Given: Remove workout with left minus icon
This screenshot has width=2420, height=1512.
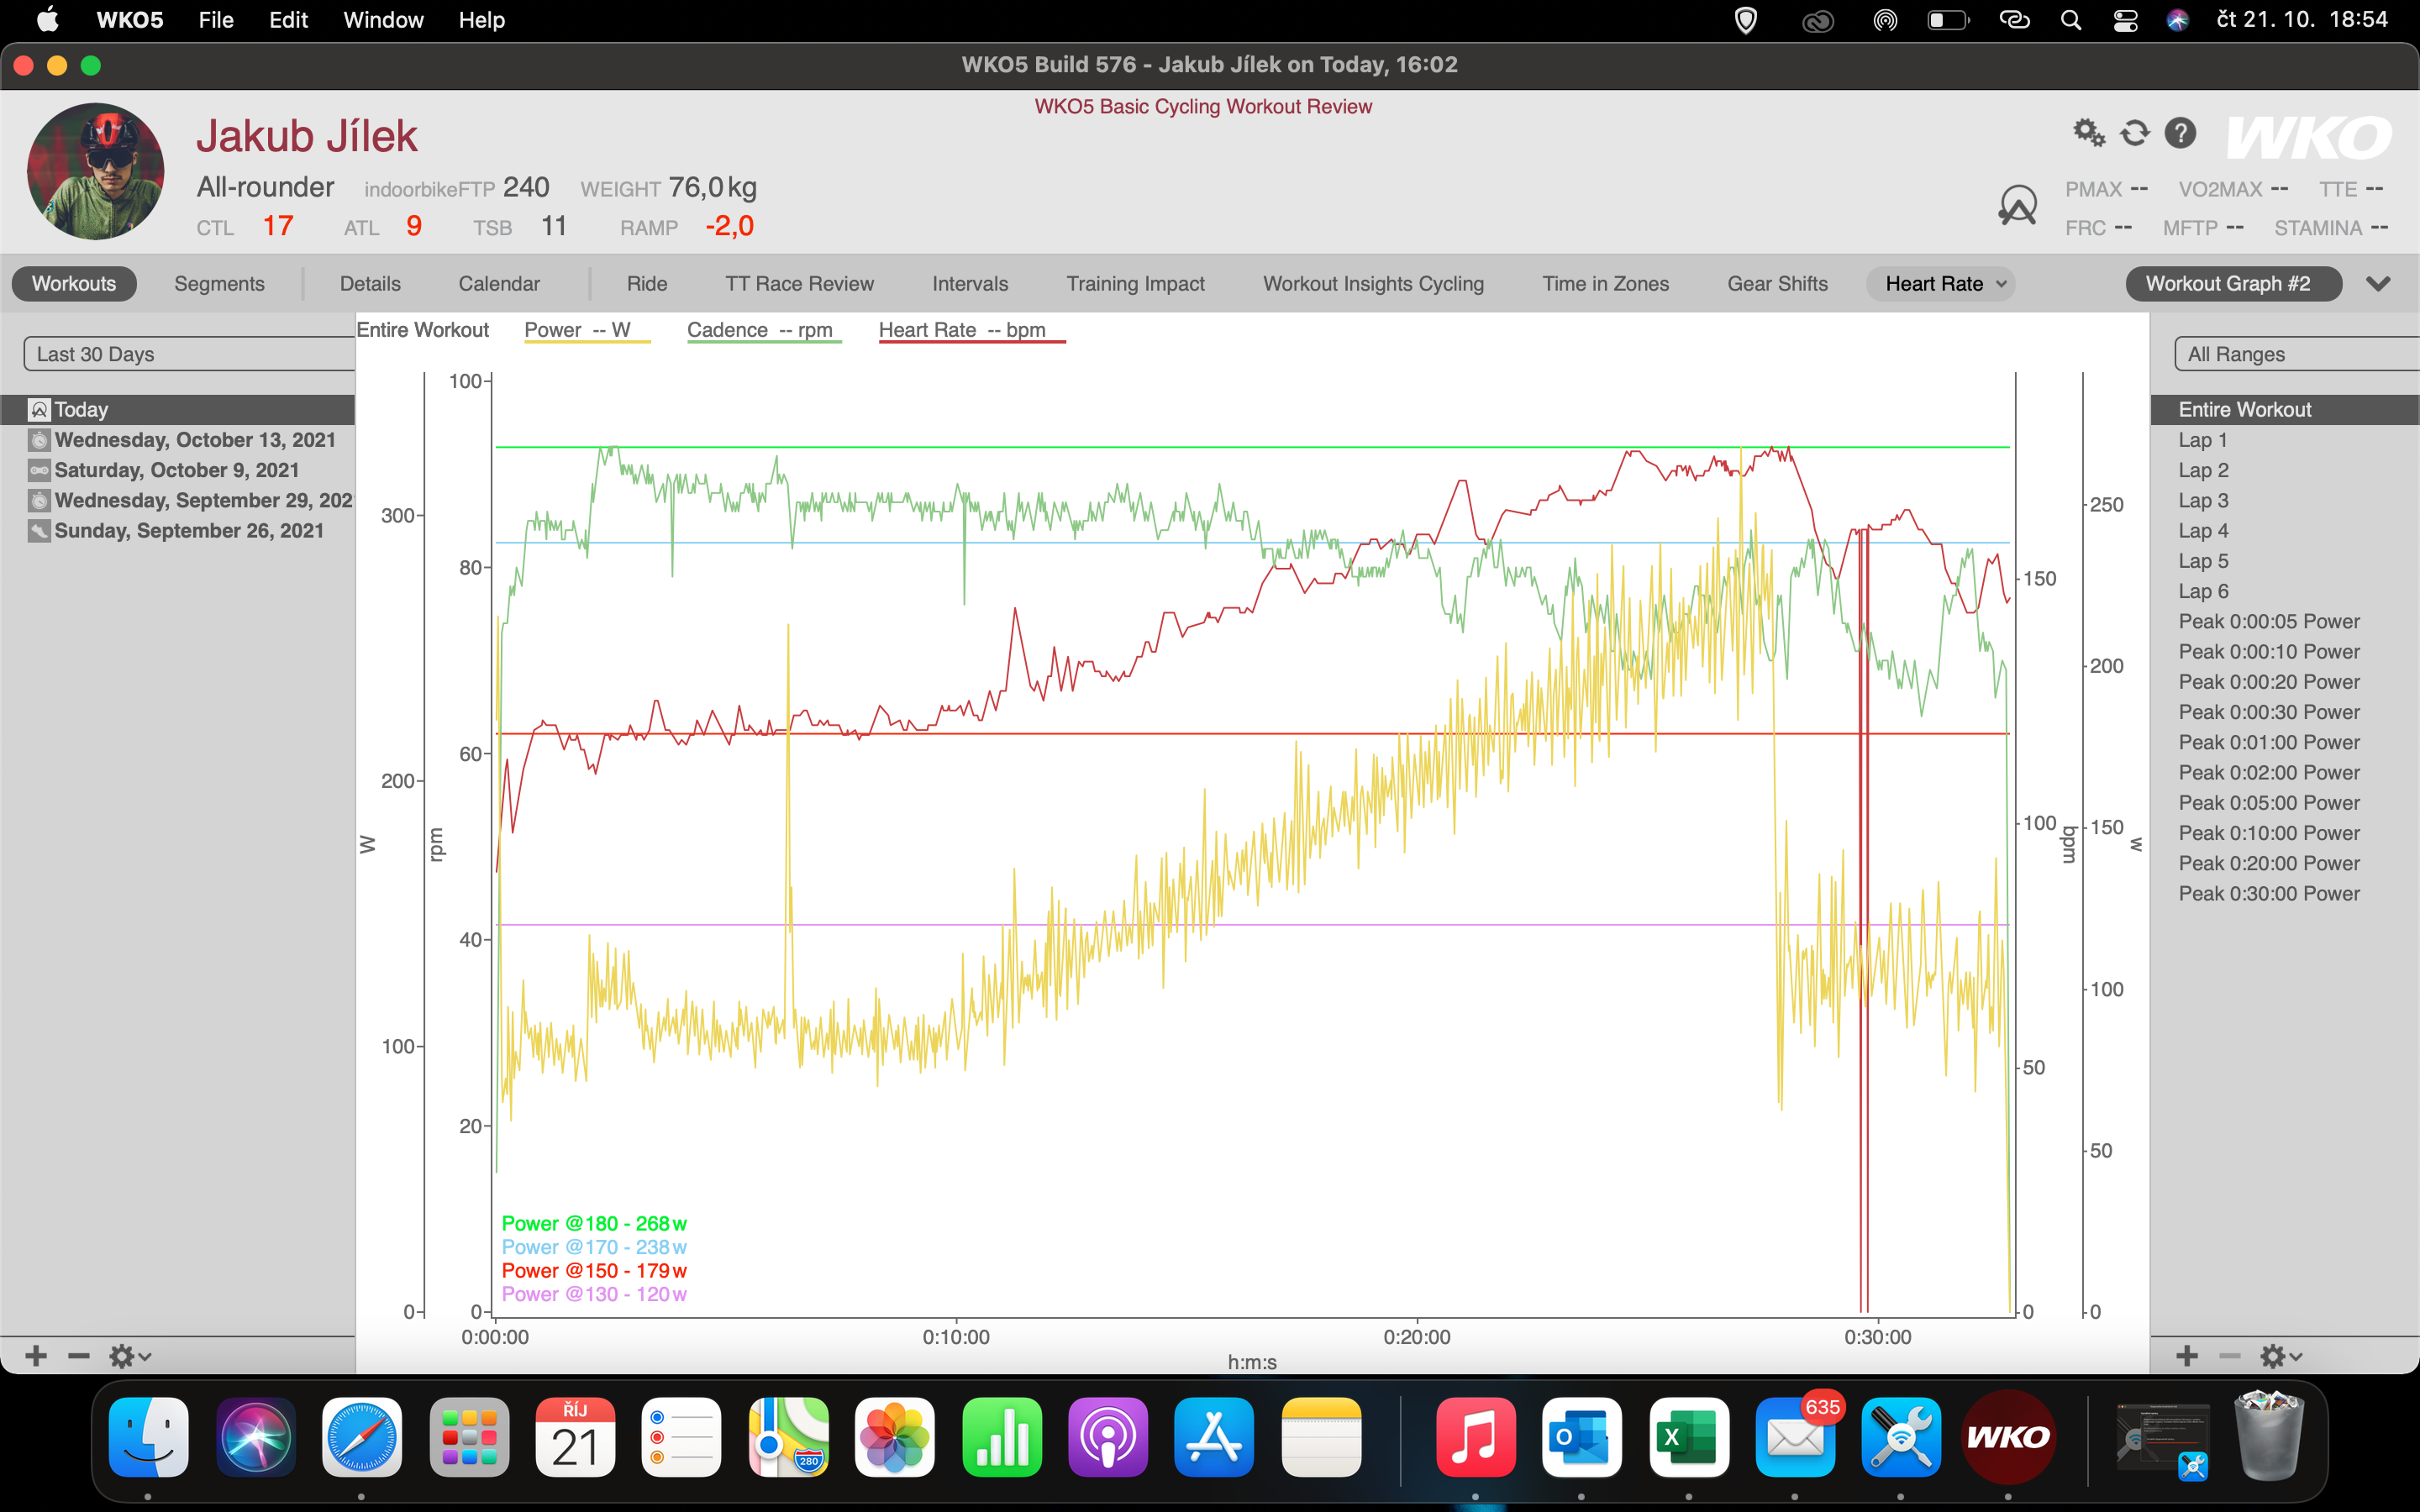Looking at the screenshot, I should tap(79, 1356).
